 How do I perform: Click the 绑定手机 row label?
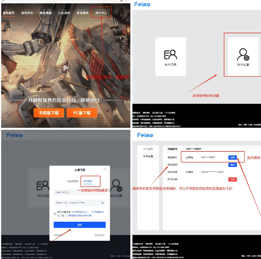(x=172, y=157)
